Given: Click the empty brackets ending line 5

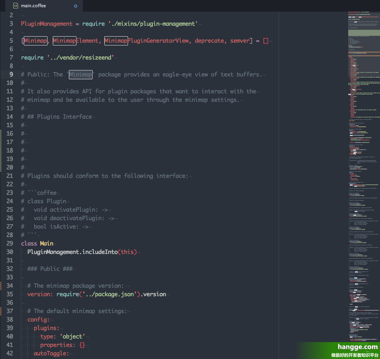Looking at the screenshot, I should (x=266, y=41).
